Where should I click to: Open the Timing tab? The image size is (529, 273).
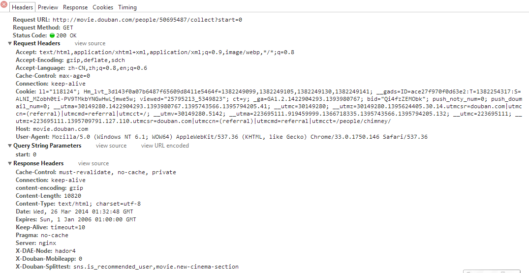tap(127, 7)
